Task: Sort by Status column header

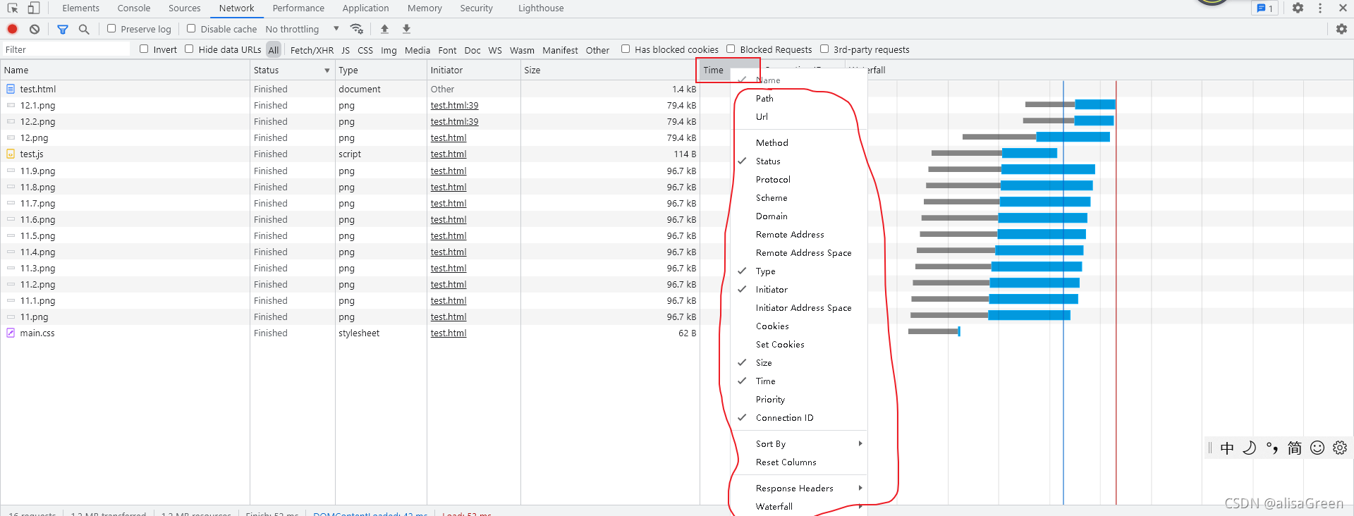Action: (292, 70)
